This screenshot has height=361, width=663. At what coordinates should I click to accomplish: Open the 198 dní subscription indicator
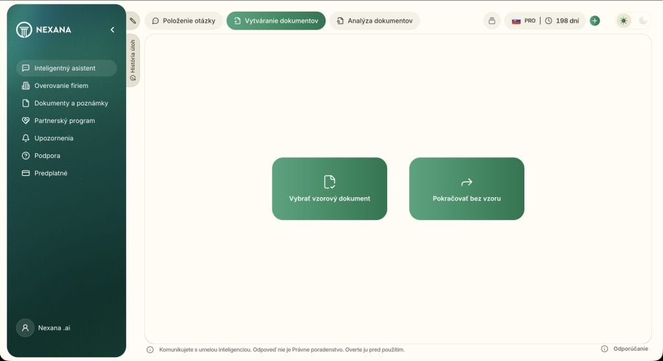coord(562,21)
